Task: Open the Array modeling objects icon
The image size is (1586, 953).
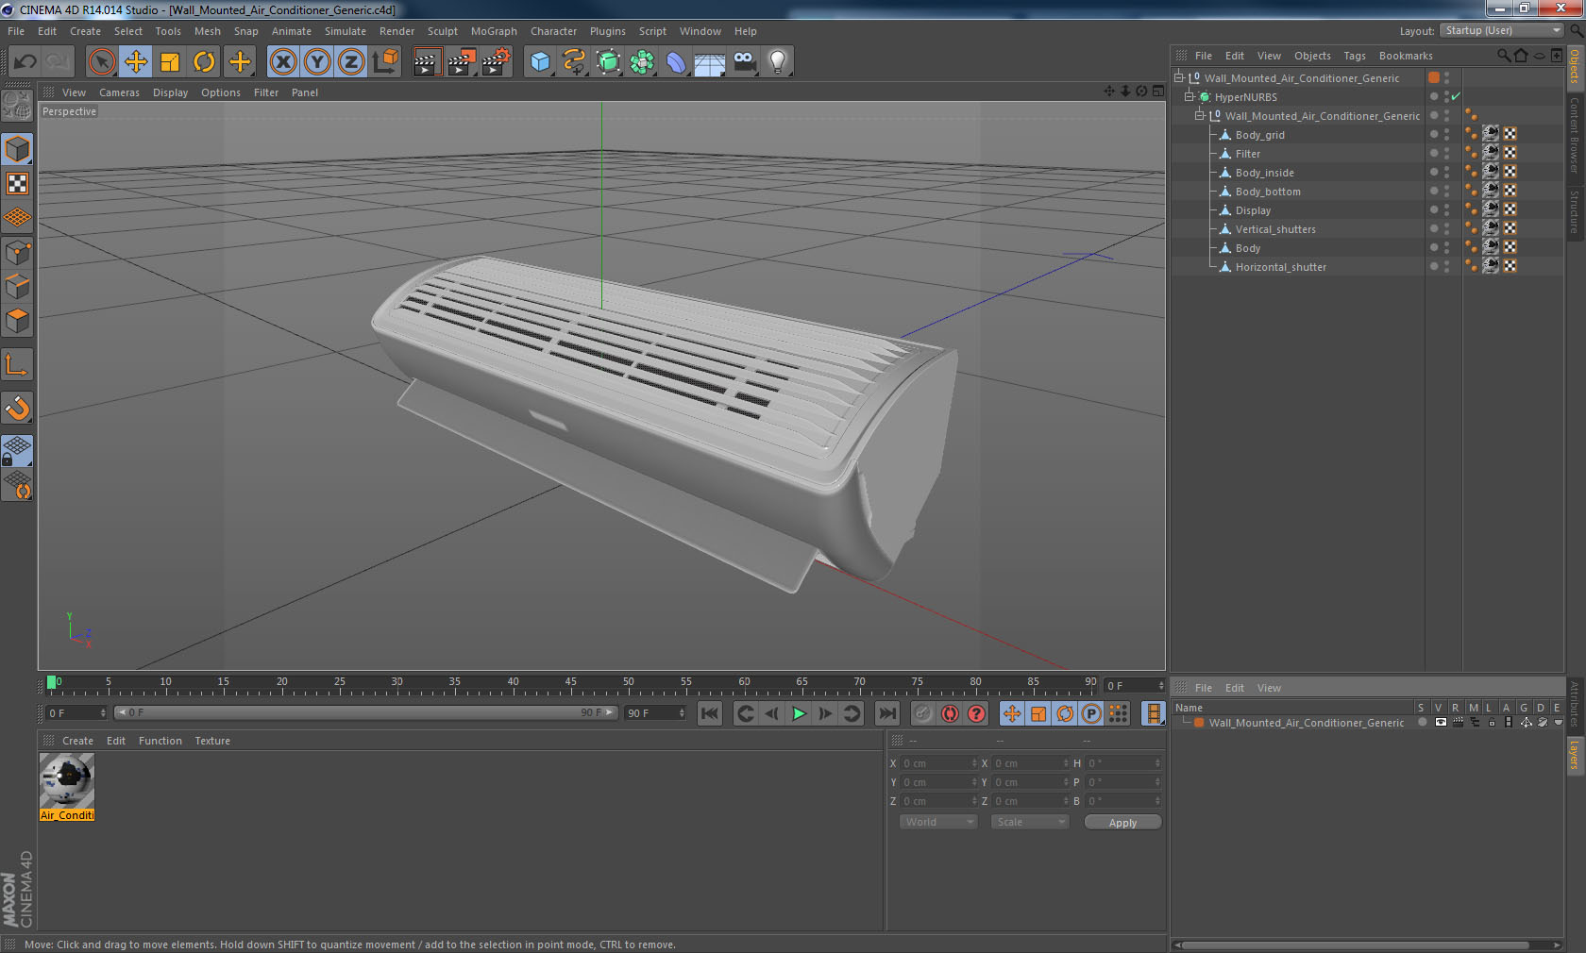Action: tap(642, 62)
